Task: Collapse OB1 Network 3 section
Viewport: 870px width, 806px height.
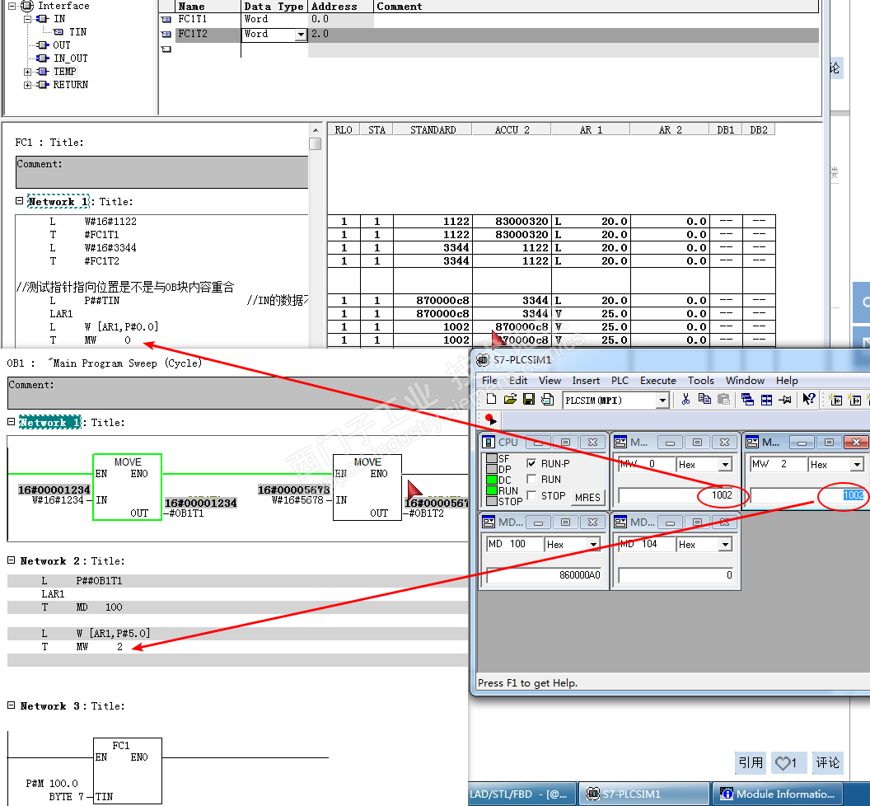Action: (x=11, y=705)
